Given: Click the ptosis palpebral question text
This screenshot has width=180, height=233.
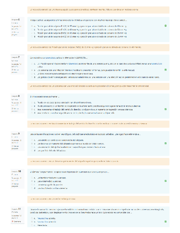Looking at the screenshot, I should [x=85, y=134].
